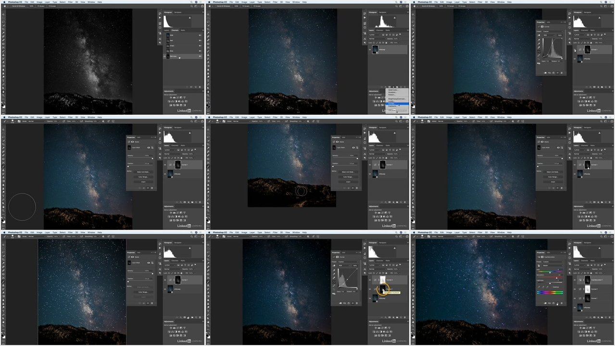Click targeted-adjustment hand icon beside Master in Hue/Saturation properties
615x346 pixels.
tap(539, 265)
